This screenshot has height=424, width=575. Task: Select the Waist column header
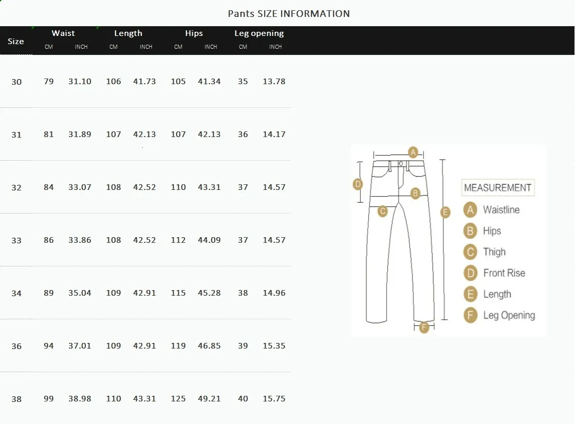[x=63, y=33]
